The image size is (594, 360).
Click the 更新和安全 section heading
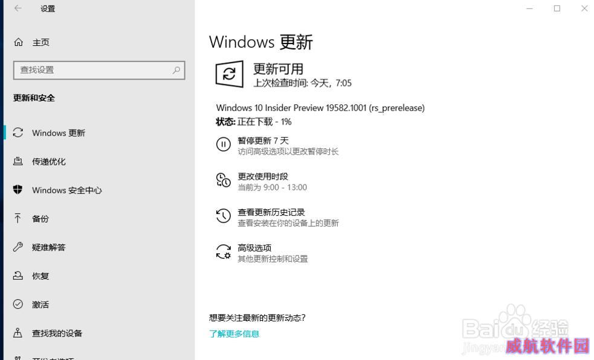tap(34, 98)
